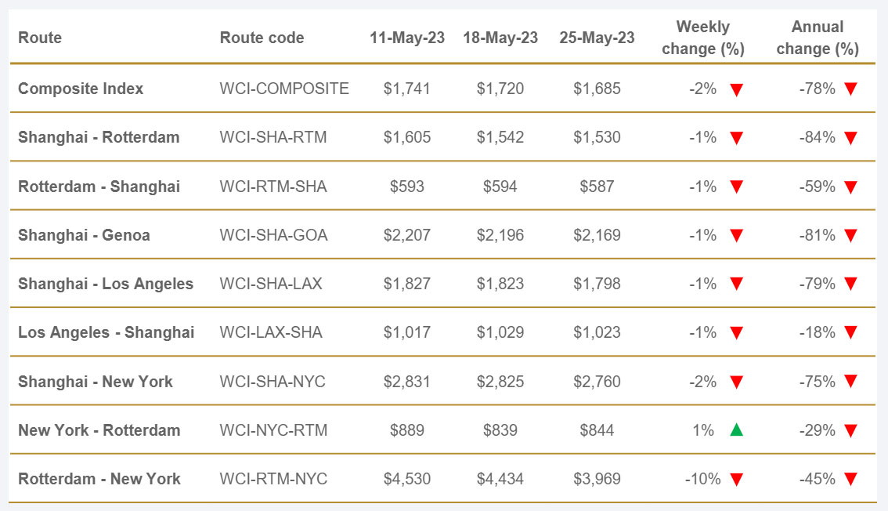Click the 25-May-23 column header
The width and height of the screenshot is (888, 511).
tap(597, 38)
